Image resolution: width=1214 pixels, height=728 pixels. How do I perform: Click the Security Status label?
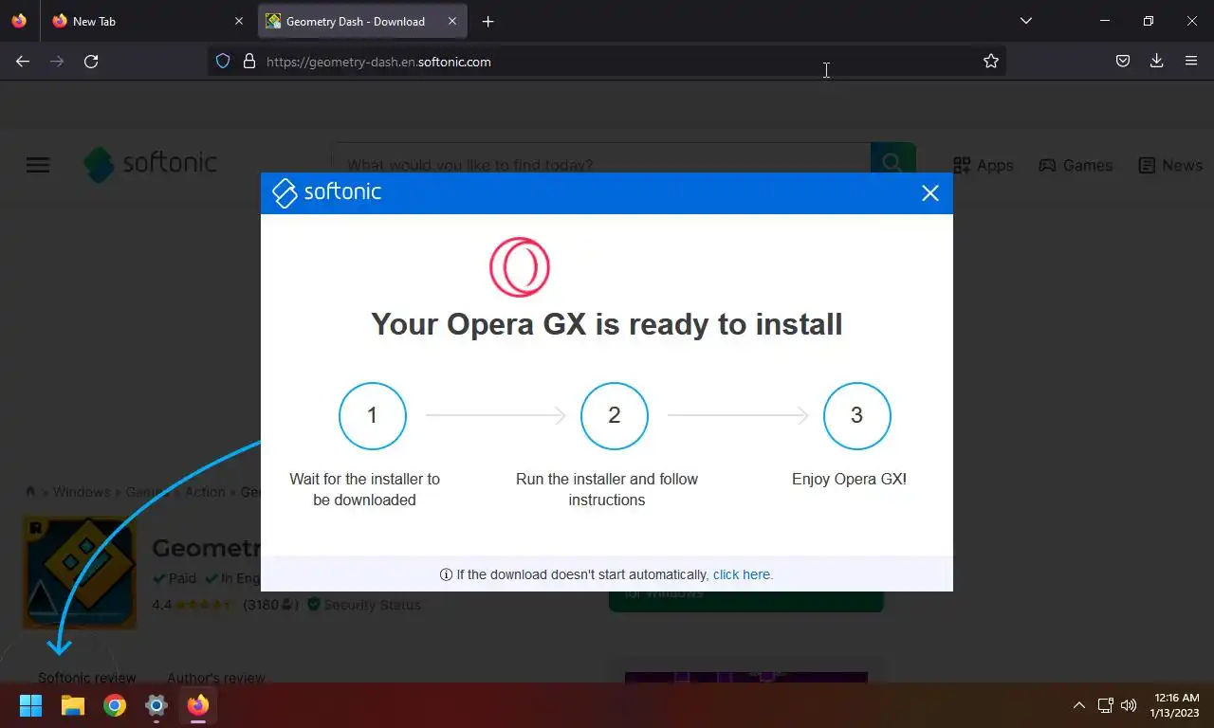click(372, 605)
